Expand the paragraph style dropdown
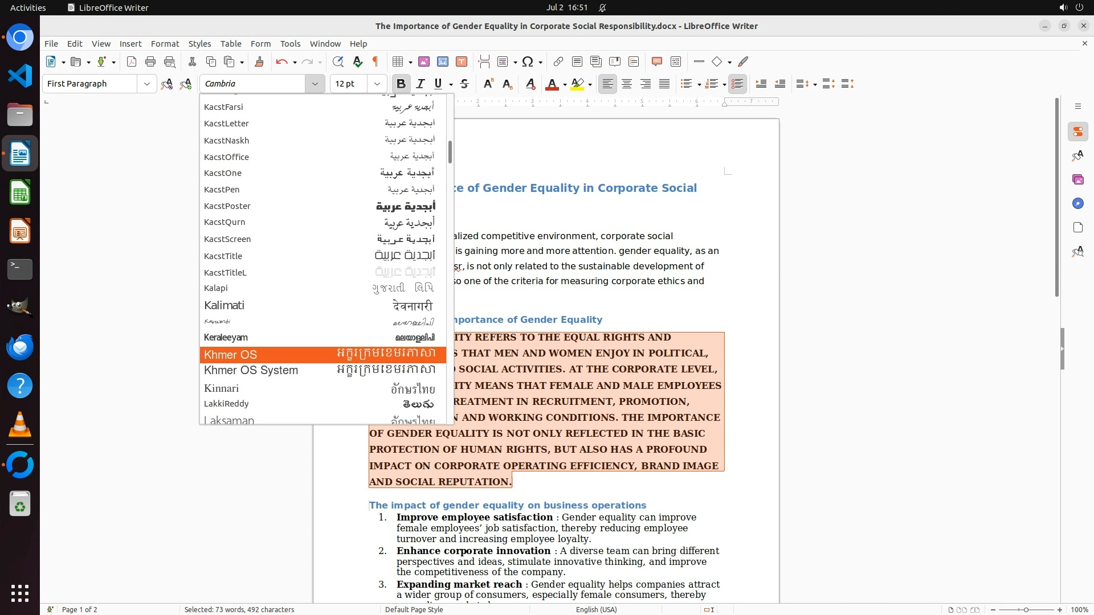This screenshot has width=1094, height=615. point(146,84)
